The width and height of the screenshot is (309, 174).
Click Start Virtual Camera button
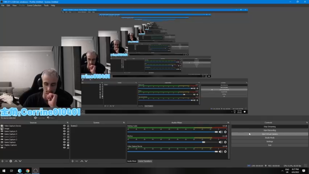[x=270, y=134]
